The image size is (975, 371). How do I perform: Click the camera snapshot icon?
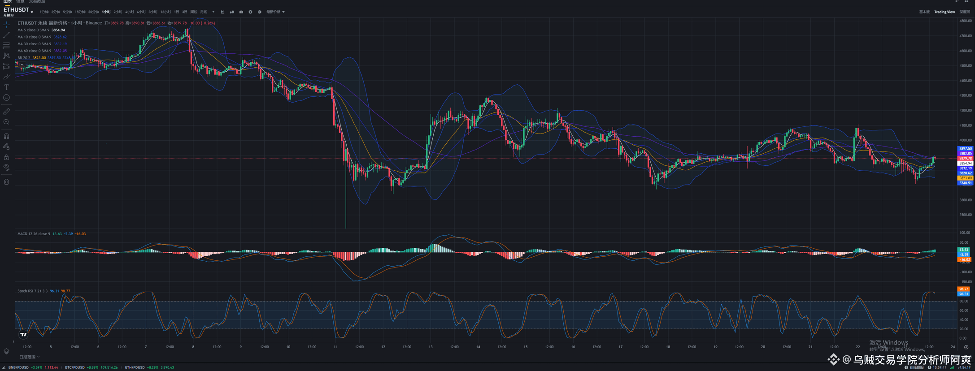(x=241, y=12)
